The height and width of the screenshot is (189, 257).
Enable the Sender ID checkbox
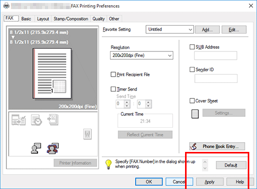pyautogui.click(x=192, y=70)
